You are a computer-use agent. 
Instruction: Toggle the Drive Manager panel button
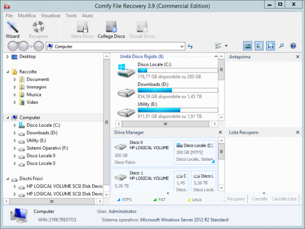(248, 46)
